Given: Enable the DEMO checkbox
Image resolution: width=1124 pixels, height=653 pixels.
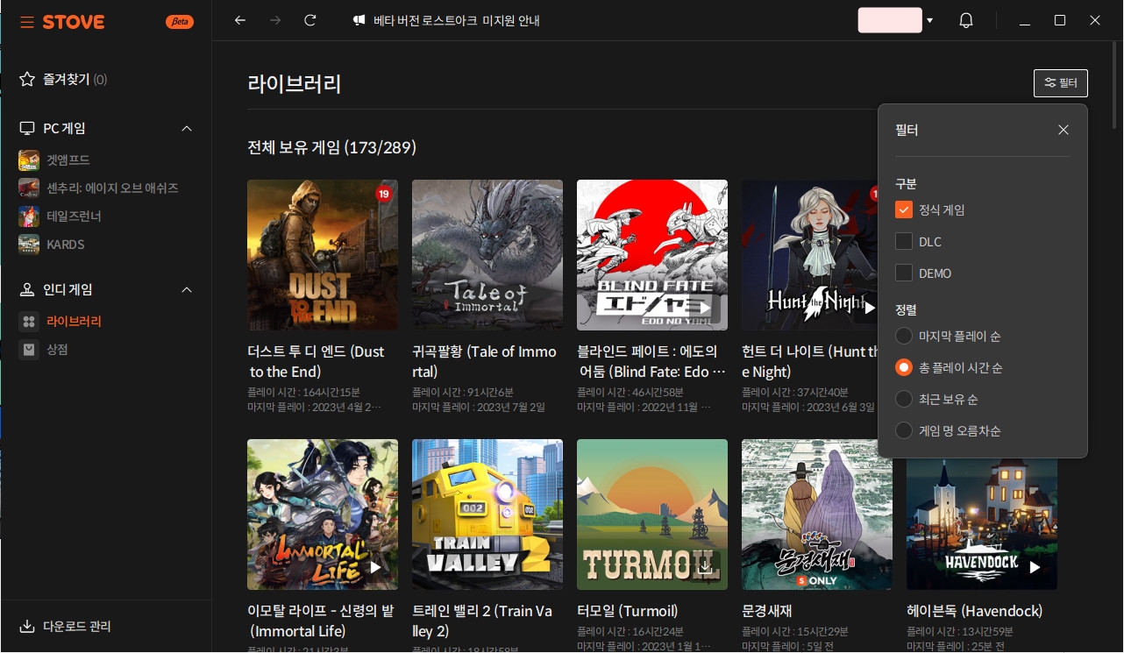Looking at the screenshot, I should coord(904,273).
